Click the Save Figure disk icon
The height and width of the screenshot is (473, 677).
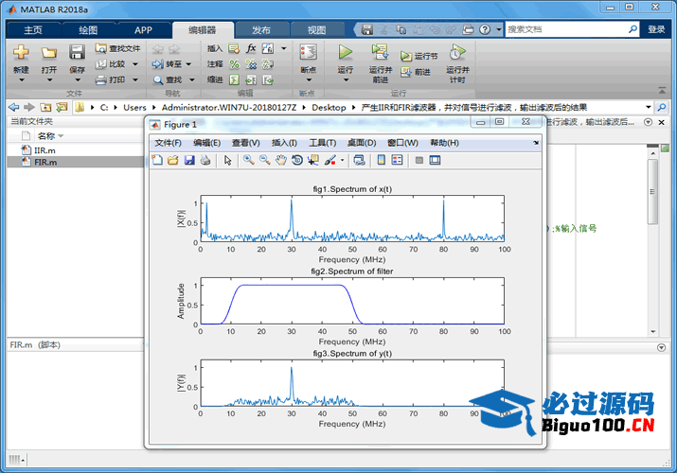click(x=189, y=161)
